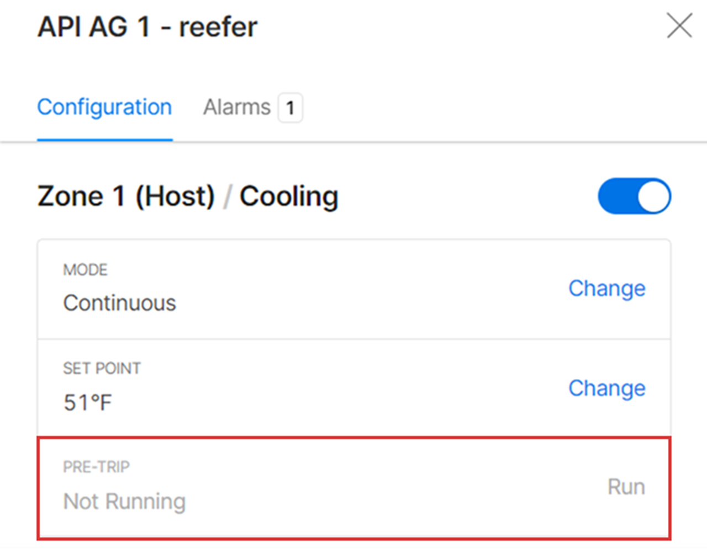Select the Continuous mode value text
Screen dimensions: 707x549
pyautogui.click(x=119, y=303)
